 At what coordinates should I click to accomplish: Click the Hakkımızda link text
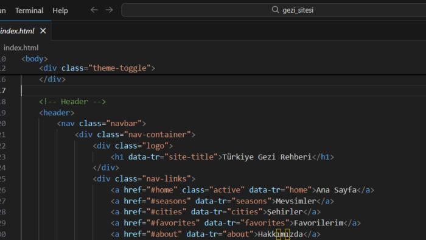[281, 234]
